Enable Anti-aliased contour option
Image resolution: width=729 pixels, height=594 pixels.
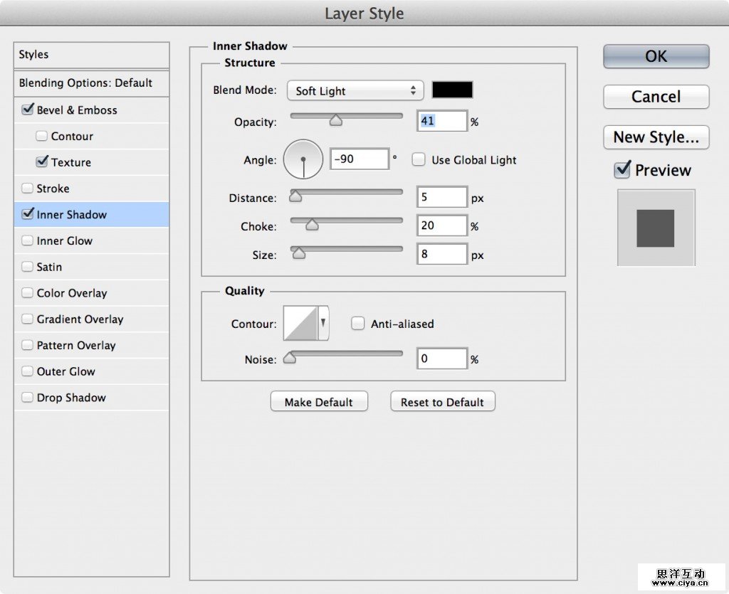pos(358,324)
